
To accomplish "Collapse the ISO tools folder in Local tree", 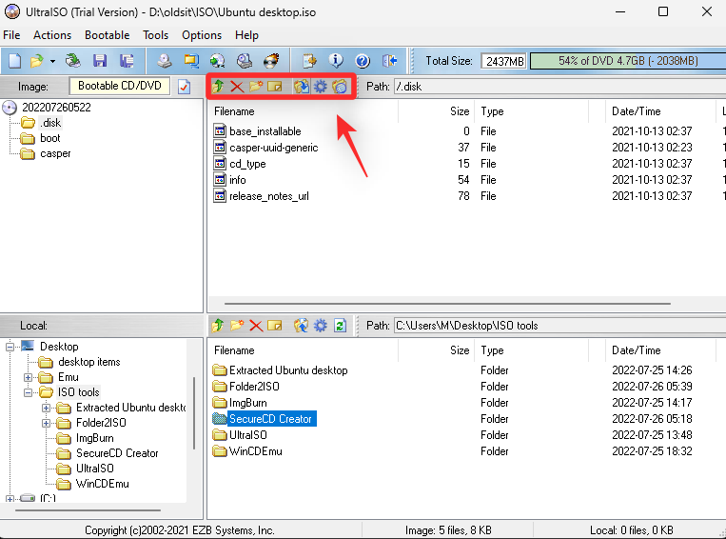I will click(x=28, y=392).
